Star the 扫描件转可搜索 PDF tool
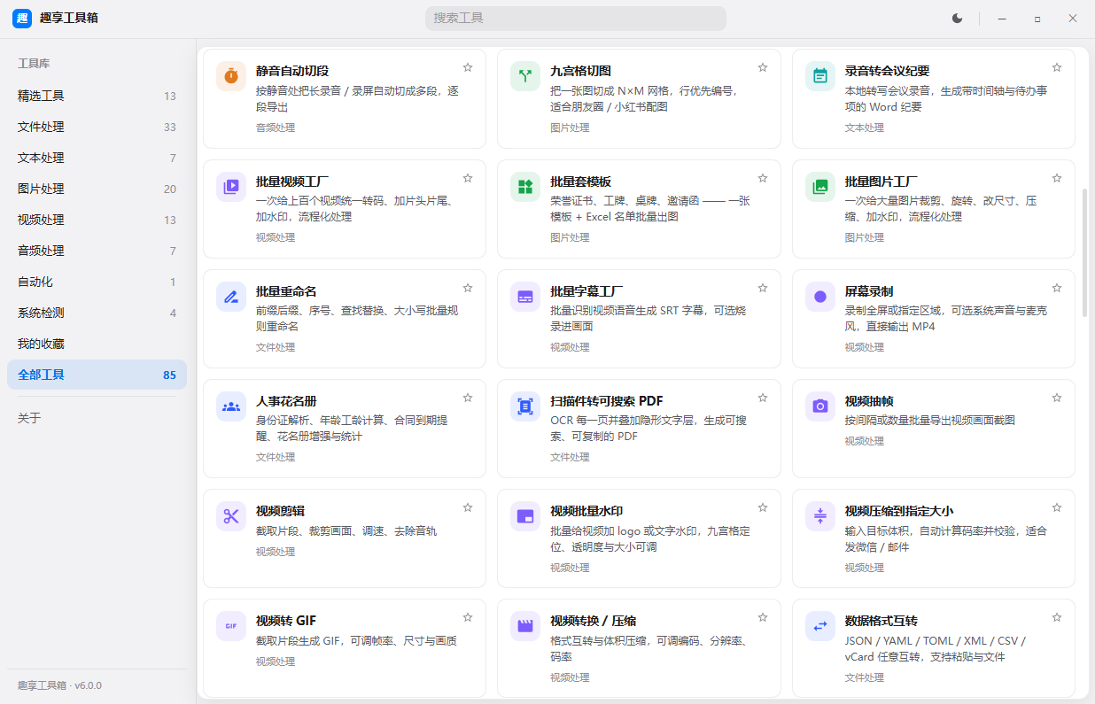1095x704 pixels. (763, 398)
